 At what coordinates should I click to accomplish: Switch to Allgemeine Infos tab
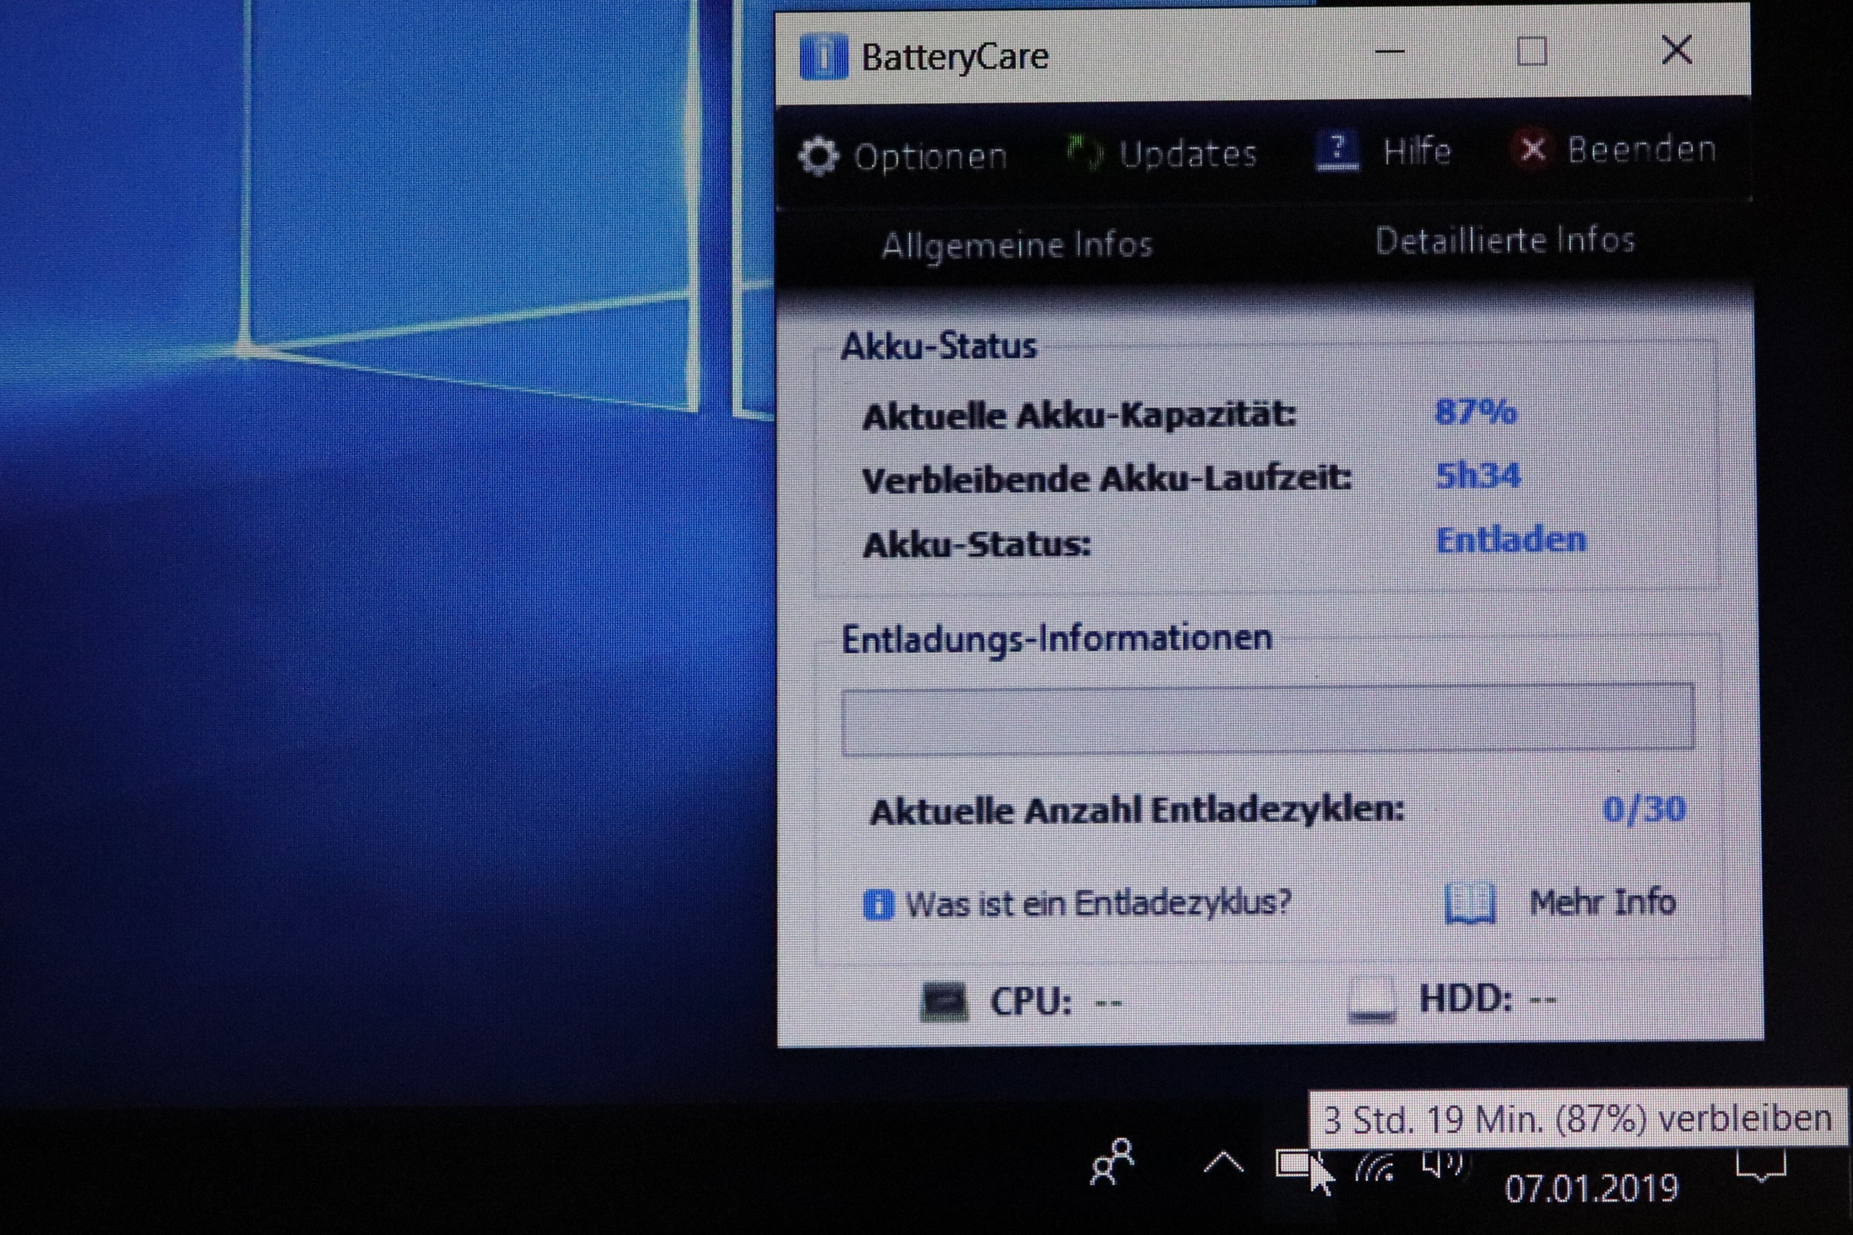tap(1016, 245)
